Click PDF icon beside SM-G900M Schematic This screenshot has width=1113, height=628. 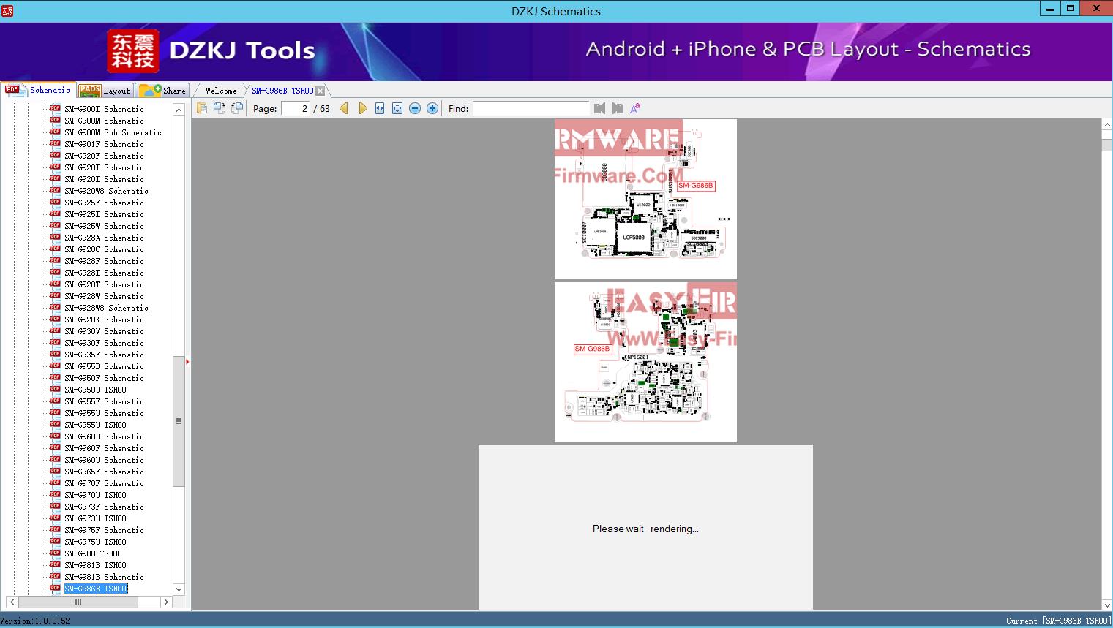pos(55,120)
